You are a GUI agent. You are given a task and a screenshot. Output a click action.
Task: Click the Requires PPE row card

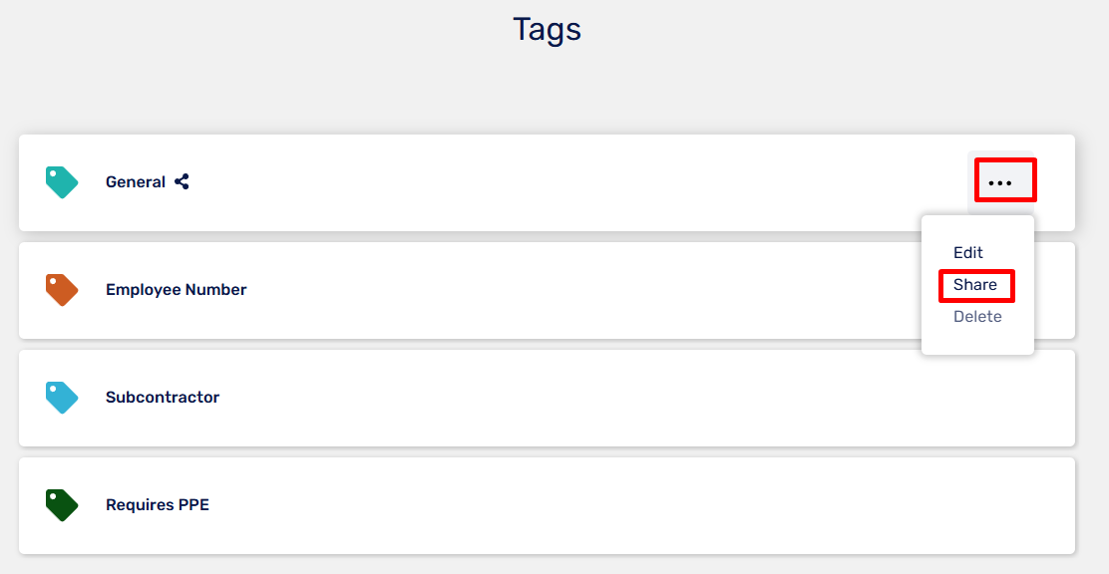point(547,504)
